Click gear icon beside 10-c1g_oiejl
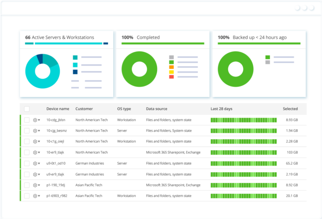 pos(35,142)
